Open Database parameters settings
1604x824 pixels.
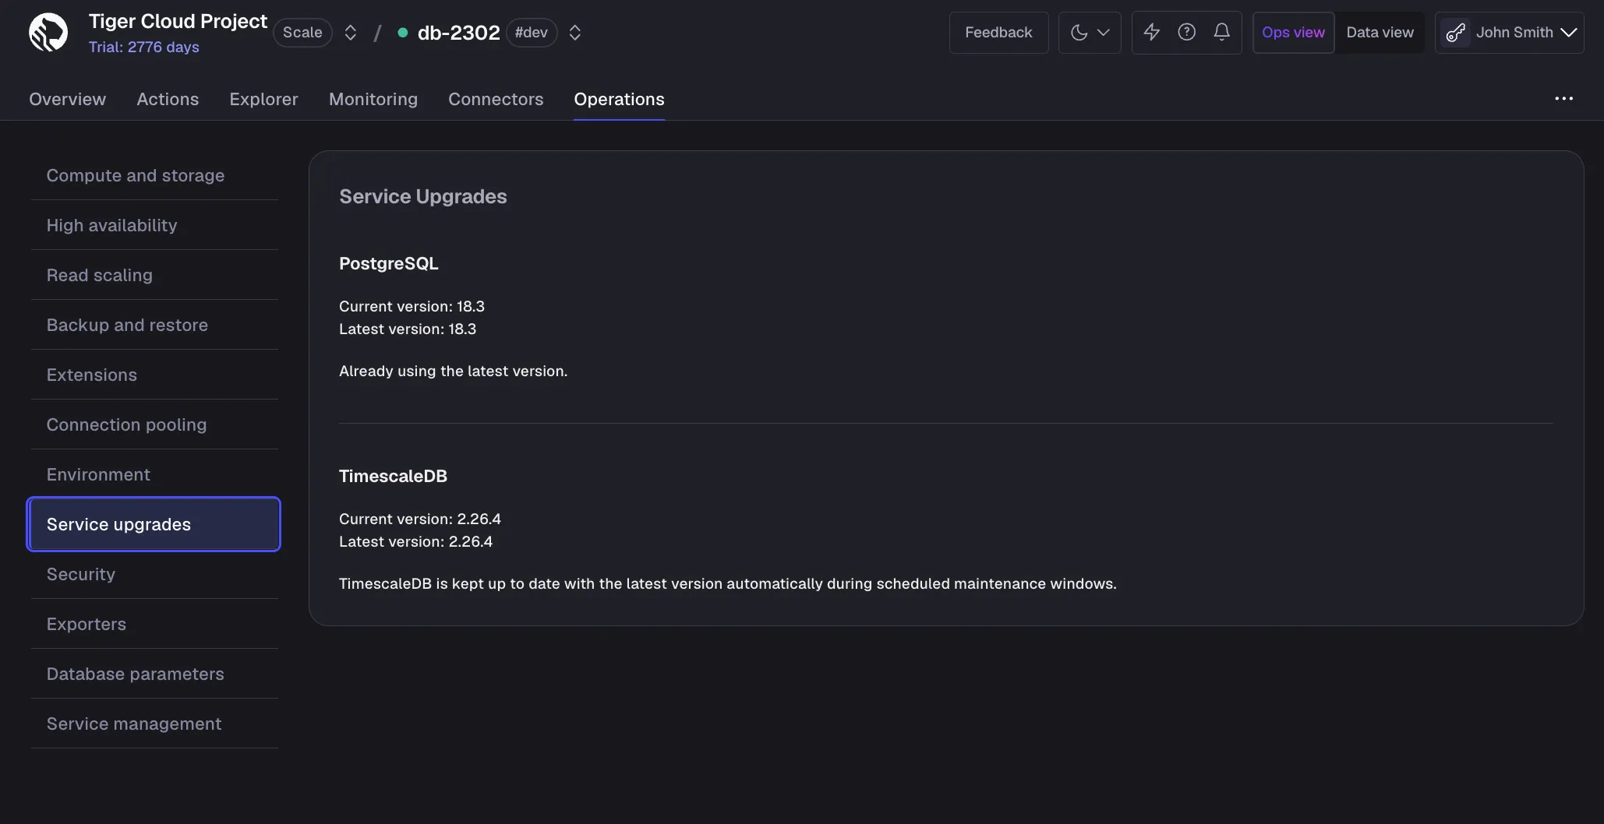pos(154,674)
